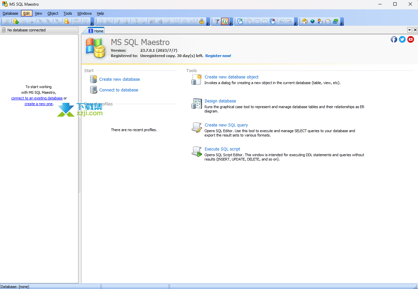
Task: Click the tile horizontally toolbar icon
Action: coord(257,21)
